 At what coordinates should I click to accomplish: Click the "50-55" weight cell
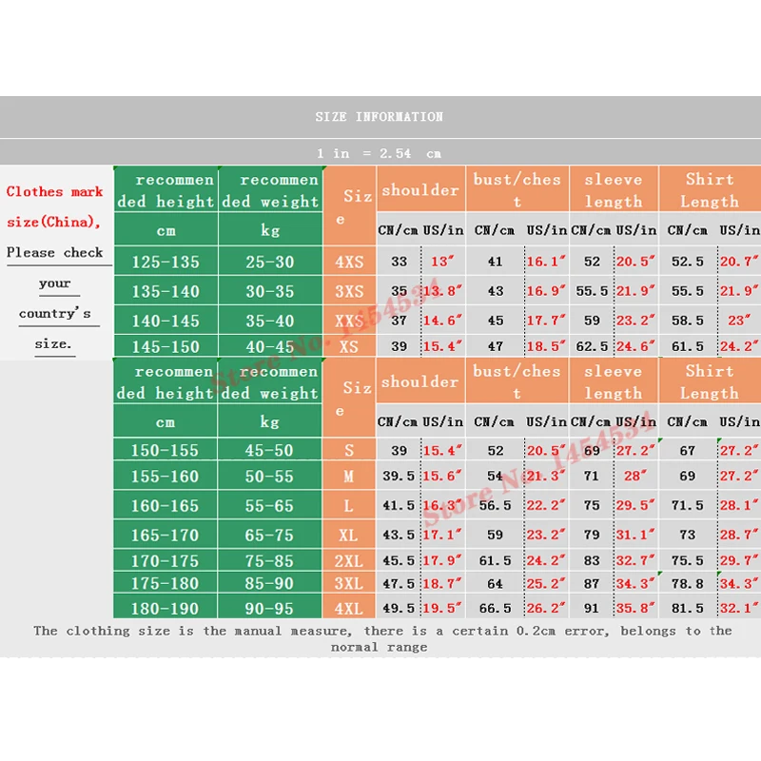click(x=269, y=477)
